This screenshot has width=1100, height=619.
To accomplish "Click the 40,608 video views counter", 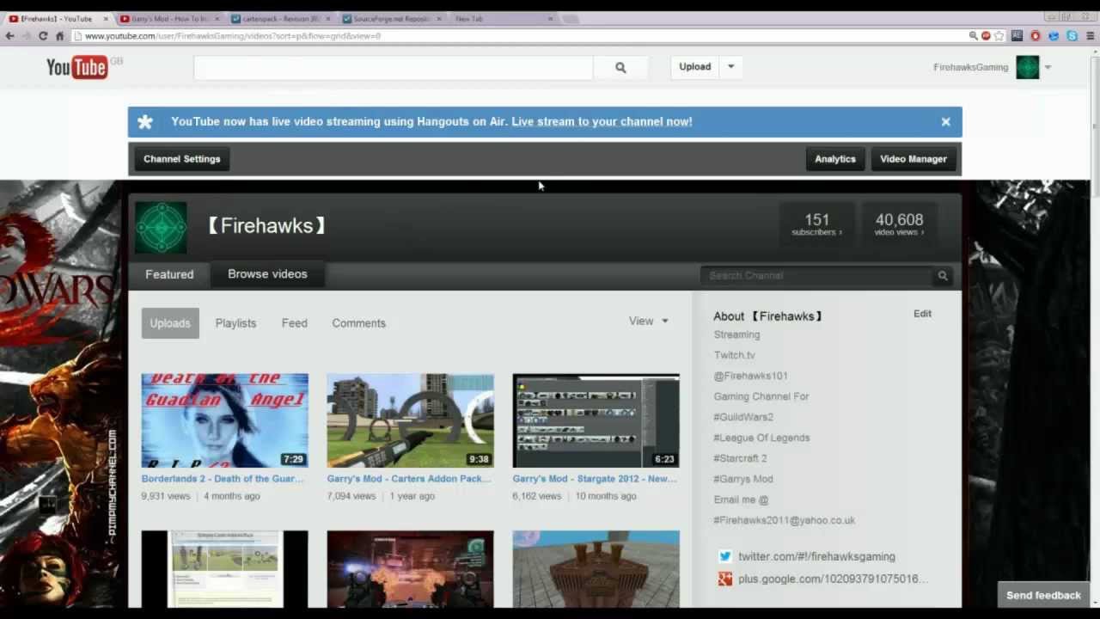I will 899,224.
